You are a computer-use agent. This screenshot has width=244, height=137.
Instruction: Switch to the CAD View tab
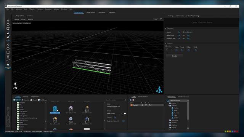[x=30, y=16]
